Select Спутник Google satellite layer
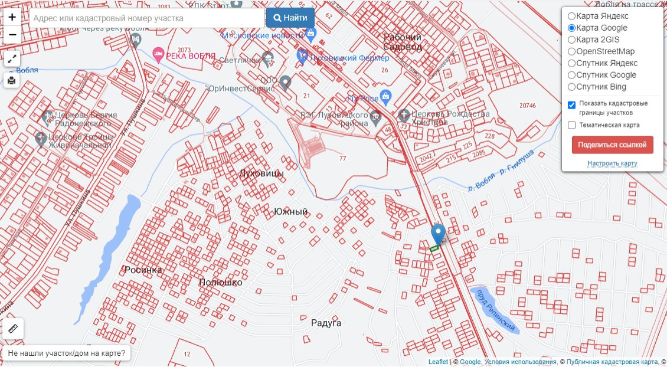 coord(572,76)
